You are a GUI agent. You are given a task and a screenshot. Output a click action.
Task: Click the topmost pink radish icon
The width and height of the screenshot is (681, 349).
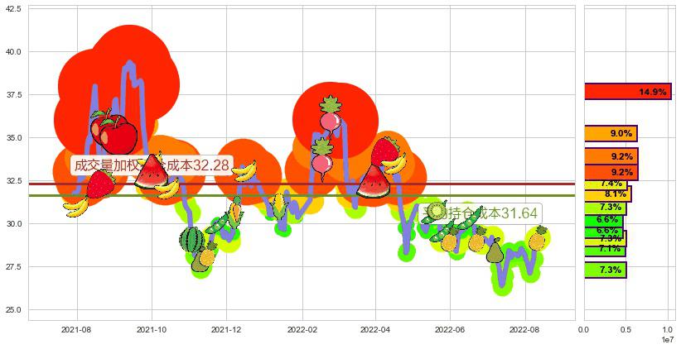click(x=331, y=115)
